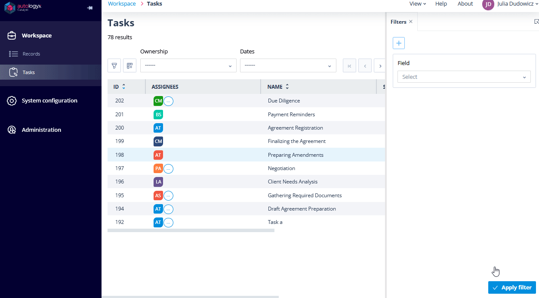Click the System configuration gear icon
539x298 pixels.
[12, 101]
